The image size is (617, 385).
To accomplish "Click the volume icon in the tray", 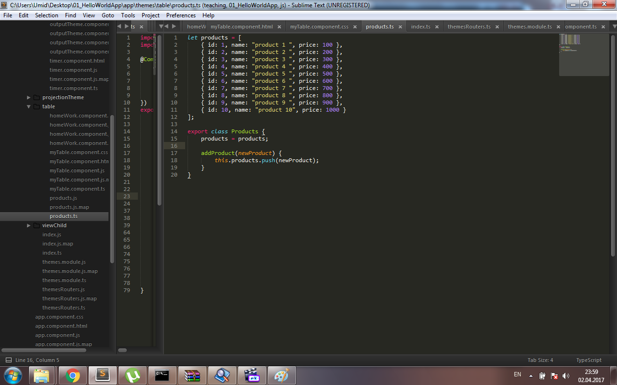I will [x=565, y=375].
